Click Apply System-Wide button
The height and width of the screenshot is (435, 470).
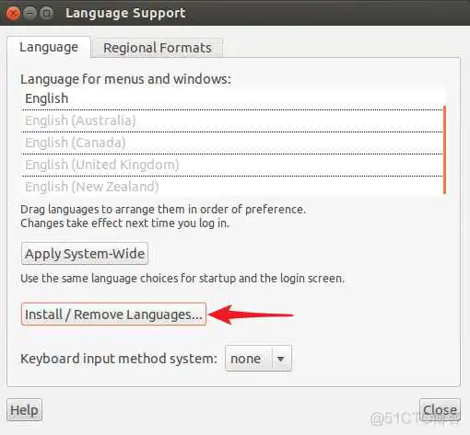click(85, 254)
